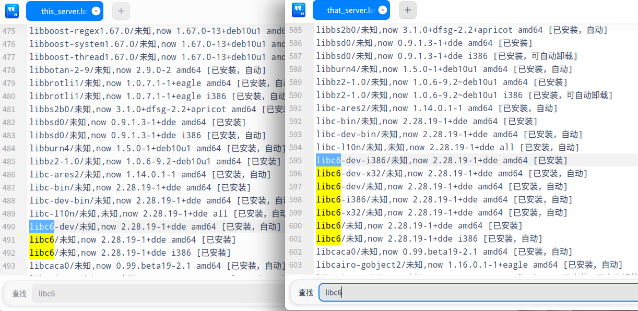638x311 pixels.
Task: Click line 492 libc6 i386 in left window
Action: point(130,253)
